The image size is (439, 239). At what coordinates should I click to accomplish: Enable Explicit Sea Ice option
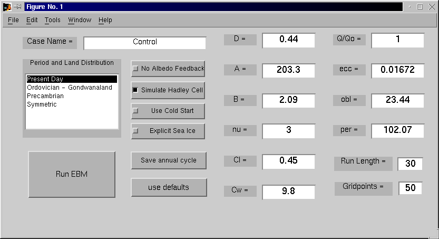tap(168, 131)
